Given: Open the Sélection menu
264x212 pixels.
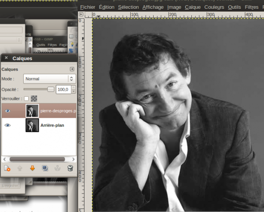Looking at the screenshot, I should [128, 7].
